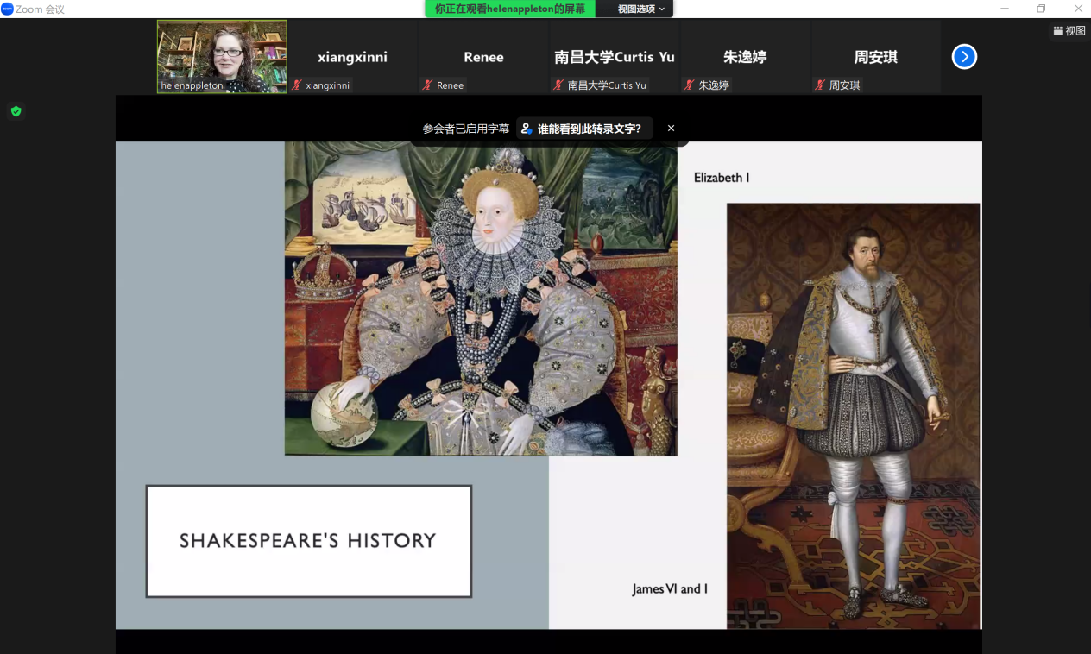Screen dimensions: 1091x654
Task: Select the 周安琪 participant tile
Action: click(x=876, y=56)
